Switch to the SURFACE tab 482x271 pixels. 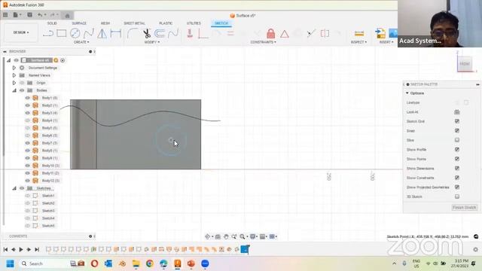tap(79, 23)
